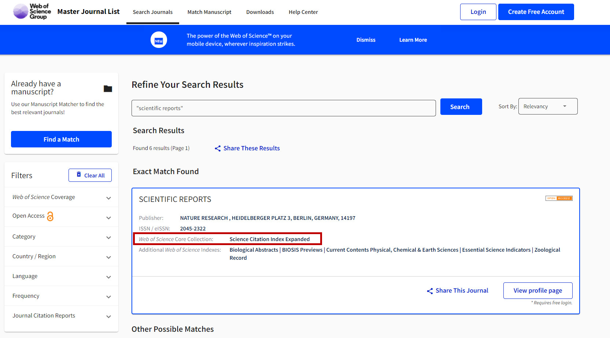
Task: Expand the Web of Science Coverage filter
Action: click(x=61, y=197)
